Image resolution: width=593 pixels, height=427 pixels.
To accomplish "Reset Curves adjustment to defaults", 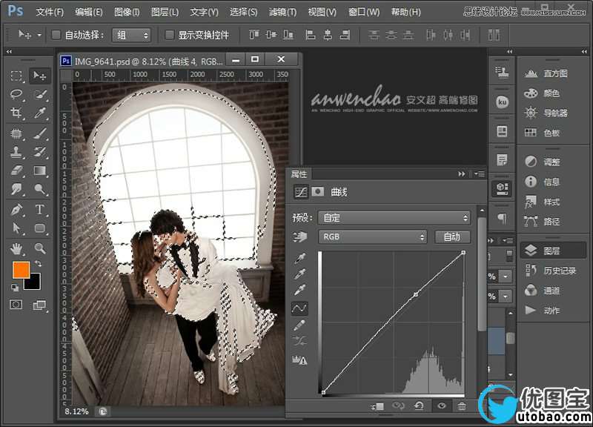I will 419,406.
